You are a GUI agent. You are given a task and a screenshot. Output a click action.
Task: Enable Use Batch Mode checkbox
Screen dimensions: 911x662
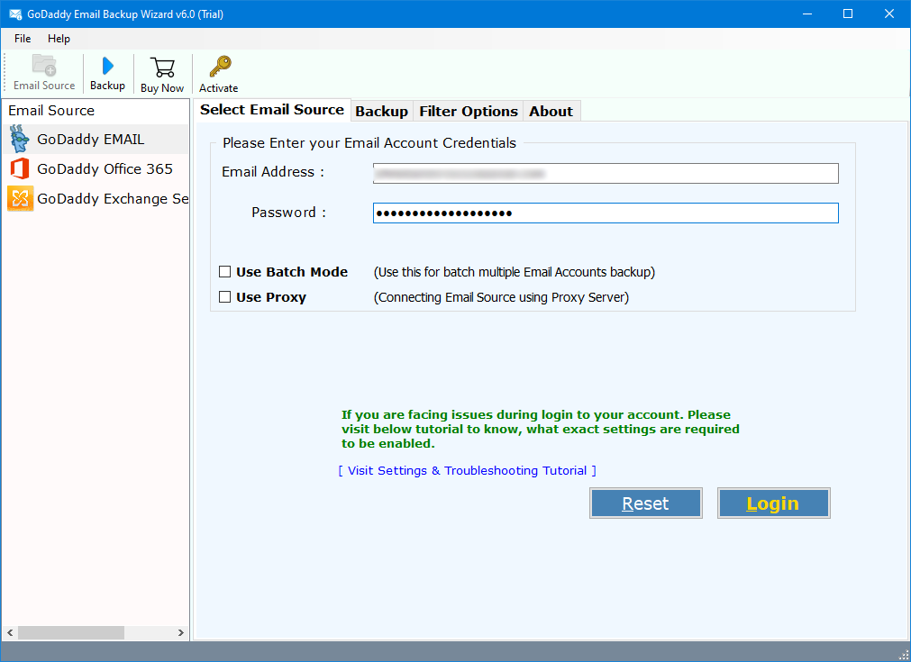pyautogui.click(x=225, y=272)
